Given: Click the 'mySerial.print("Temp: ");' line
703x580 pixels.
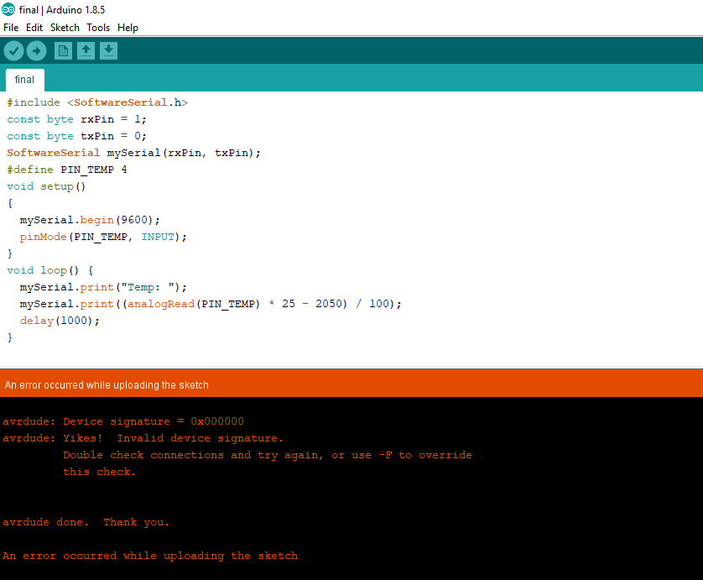Looking at the screenshot, I should [x=103, y=287].
